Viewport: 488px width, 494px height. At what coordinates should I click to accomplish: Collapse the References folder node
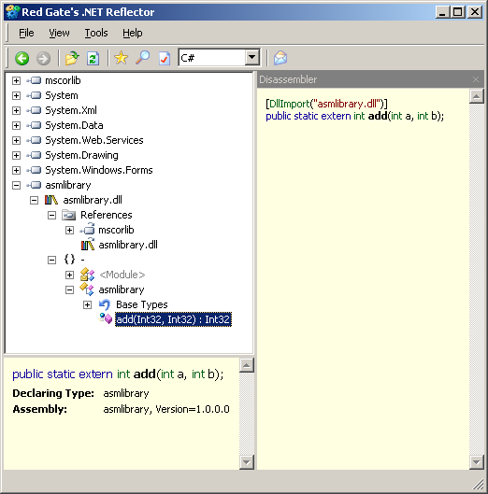[x=51, y=215]
